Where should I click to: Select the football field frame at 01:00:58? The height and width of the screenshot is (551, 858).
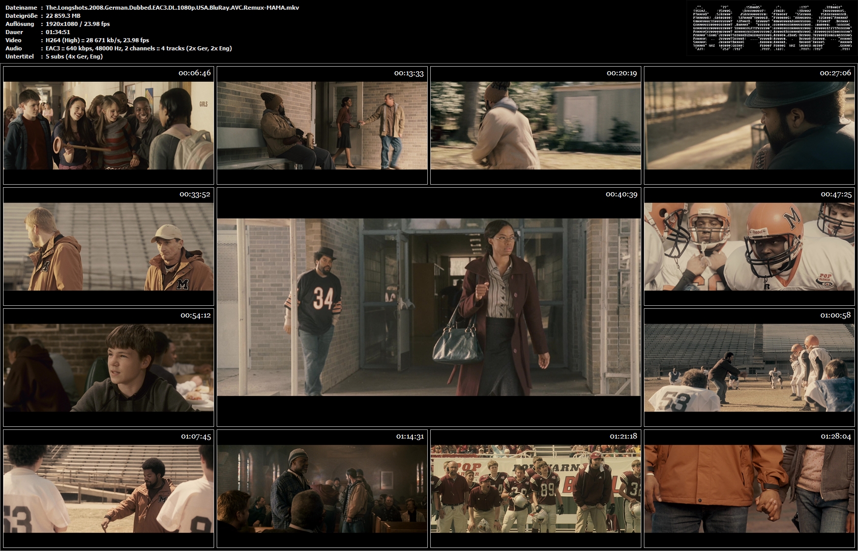pos(749,367)
